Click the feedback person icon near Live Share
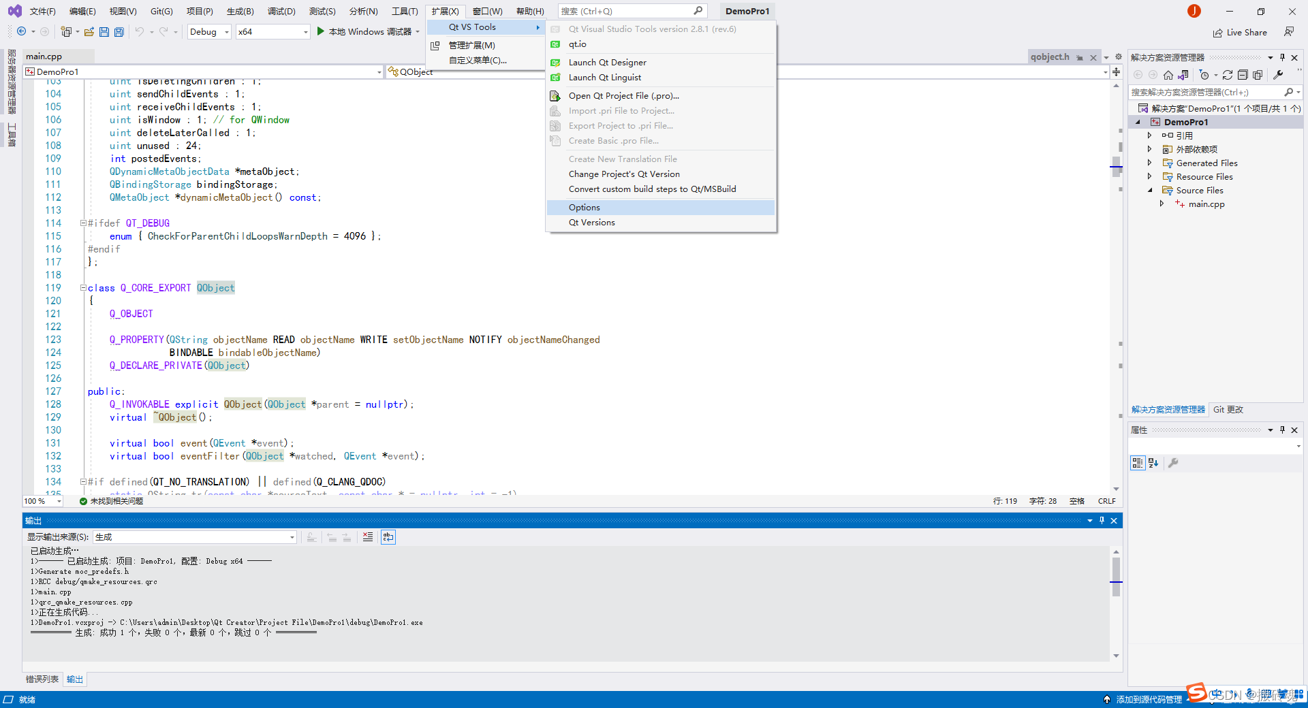 tap(1288, 31)
